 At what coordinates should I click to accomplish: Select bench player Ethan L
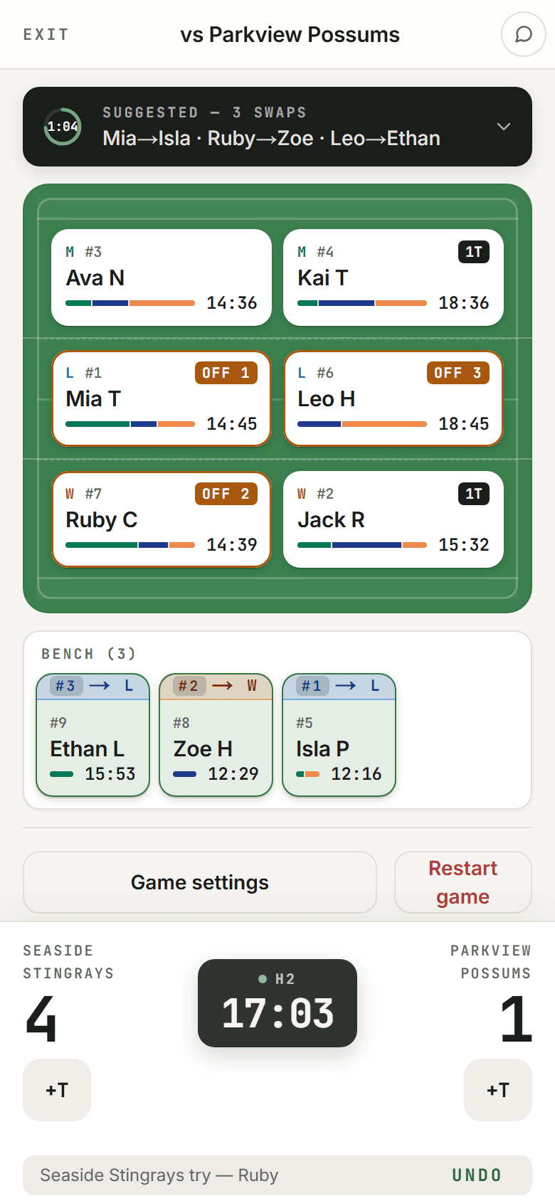(x=93, y=735)
